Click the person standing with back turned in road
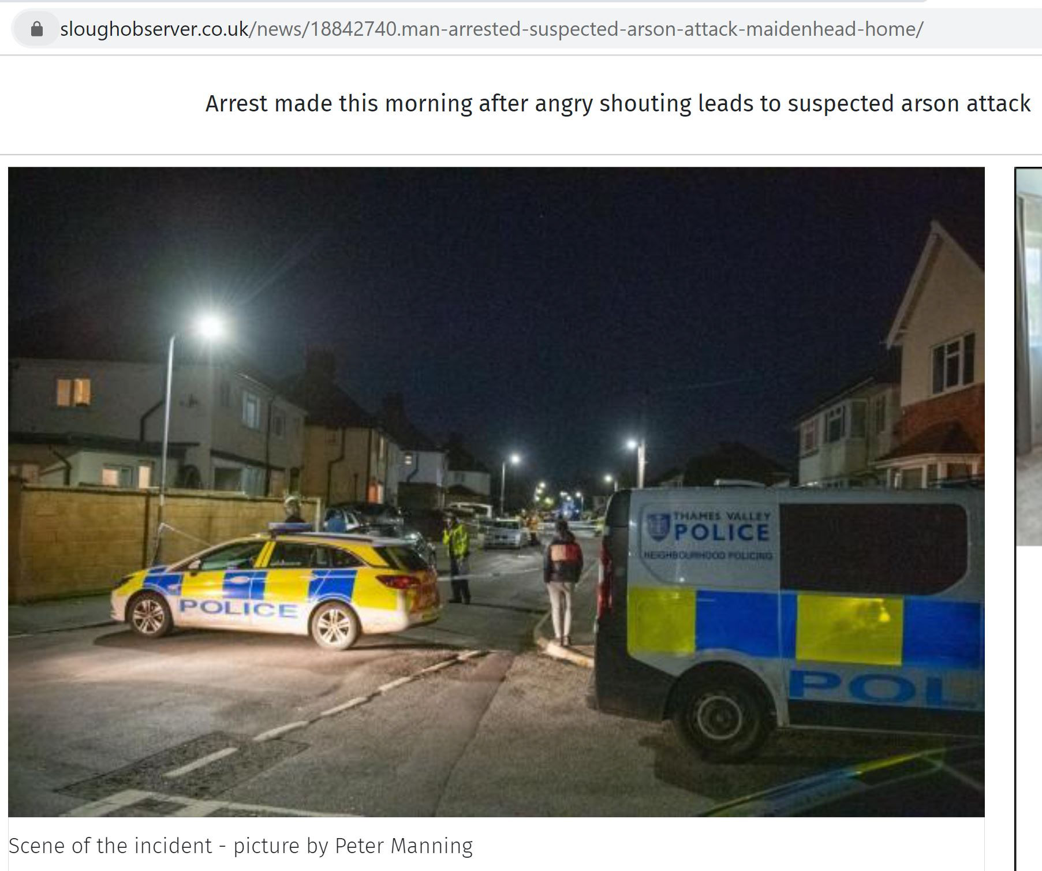This screenshot has width=1042, height=871. [562, 583]
